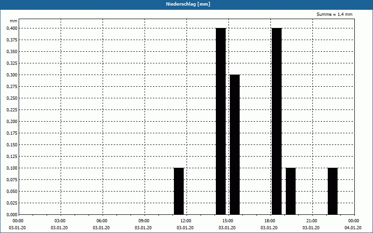Select the 0,325 y-axis label
Viewport: 373px width, 233px height.
(x=12, y=63)
